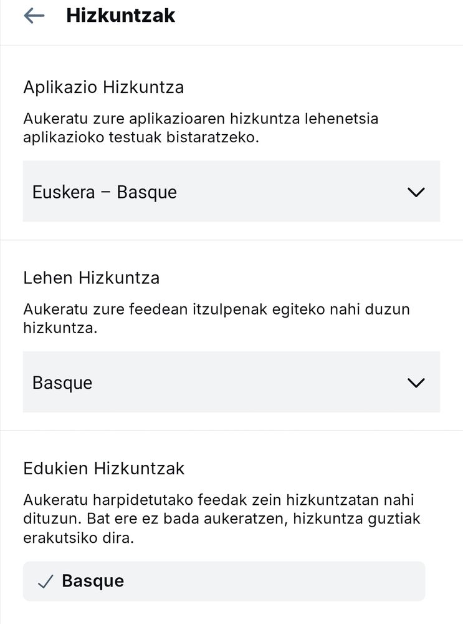Viewport: 463px width, 624px height.
Task: Select the Euskera – Basque text label
Action: pos(105,192)
